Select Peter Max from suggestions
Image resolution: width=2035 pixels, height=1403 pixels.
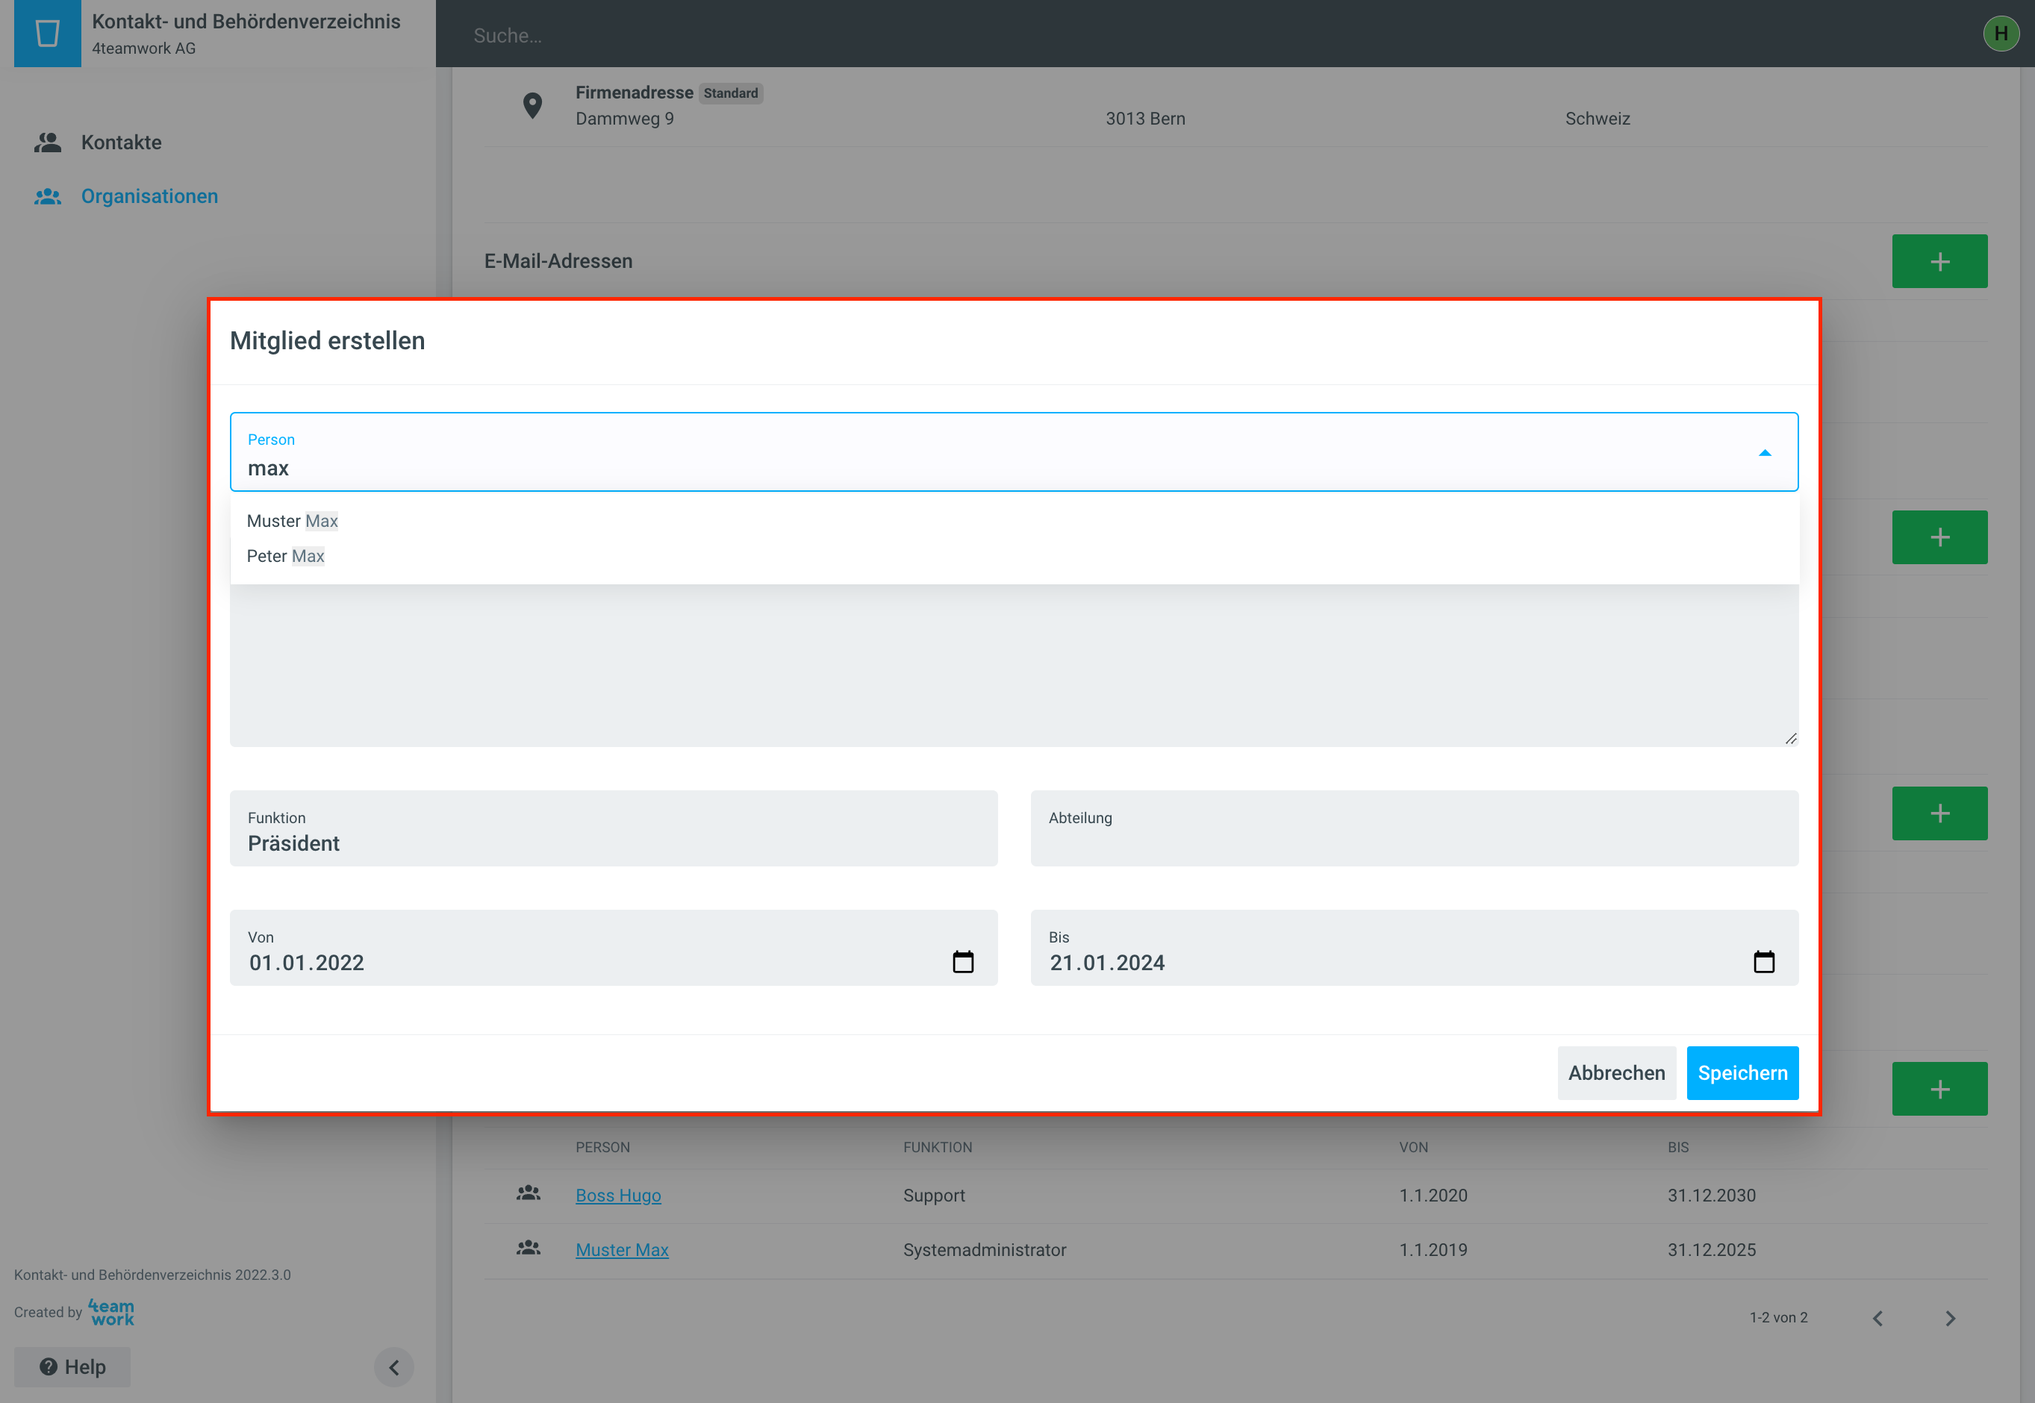286,557
